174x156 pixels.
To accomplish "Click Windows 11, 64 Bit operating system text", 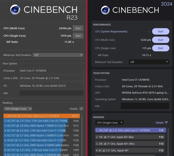I will click(x=146, y=99).
